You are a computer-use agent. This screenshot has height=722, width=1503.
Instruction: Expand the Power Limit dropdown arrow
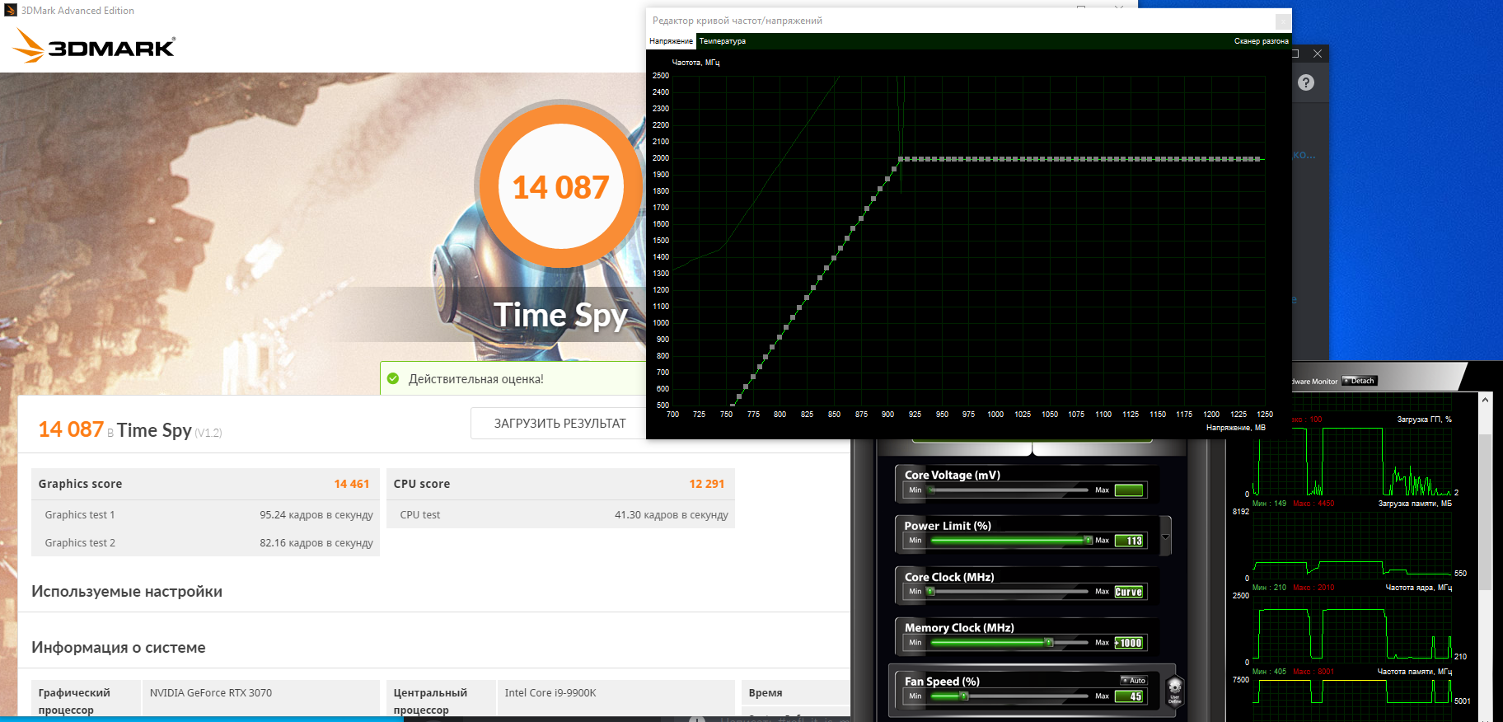1165,537
